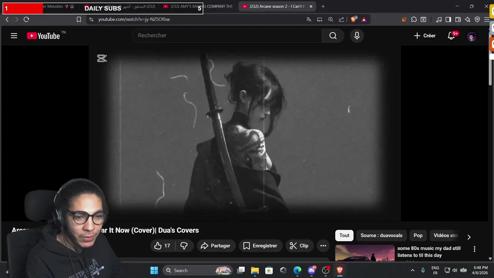494x278 pixels.
Task: Go forward in browser history
Action: pos(17,19)
